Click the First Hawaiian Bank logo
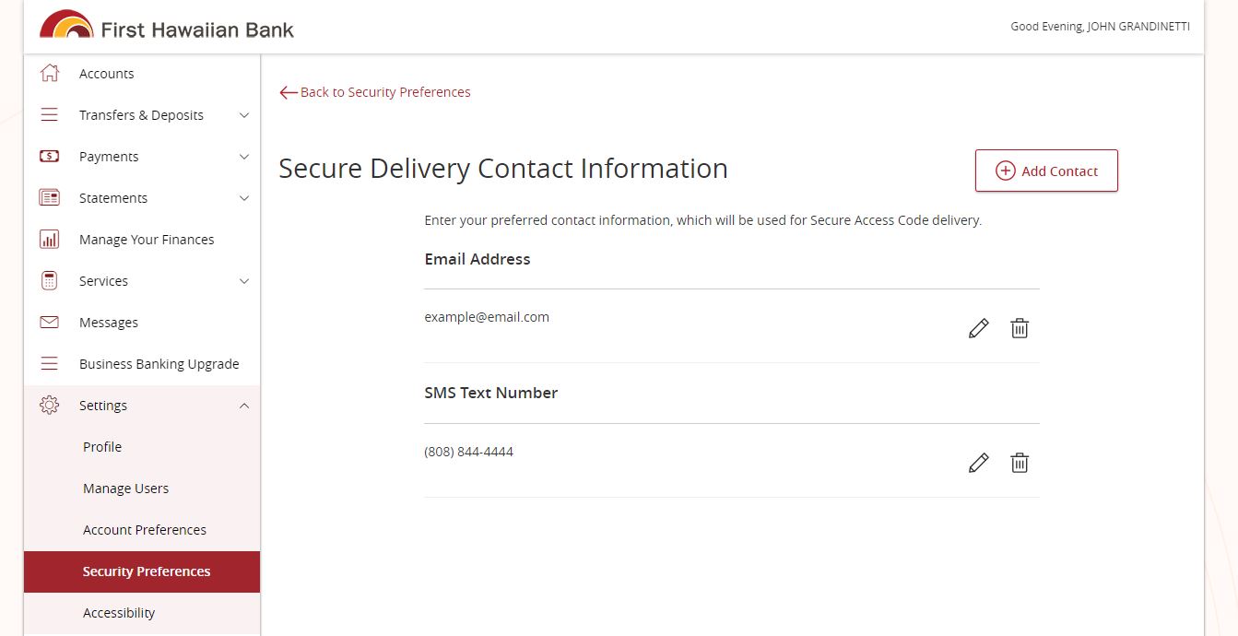This screenshot has height=636, width=1238. [167, 26]
